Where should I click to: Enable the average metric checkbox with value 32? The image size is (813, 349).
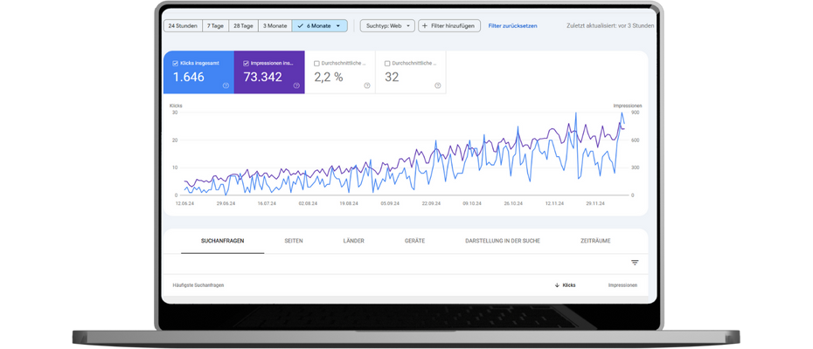387,63
